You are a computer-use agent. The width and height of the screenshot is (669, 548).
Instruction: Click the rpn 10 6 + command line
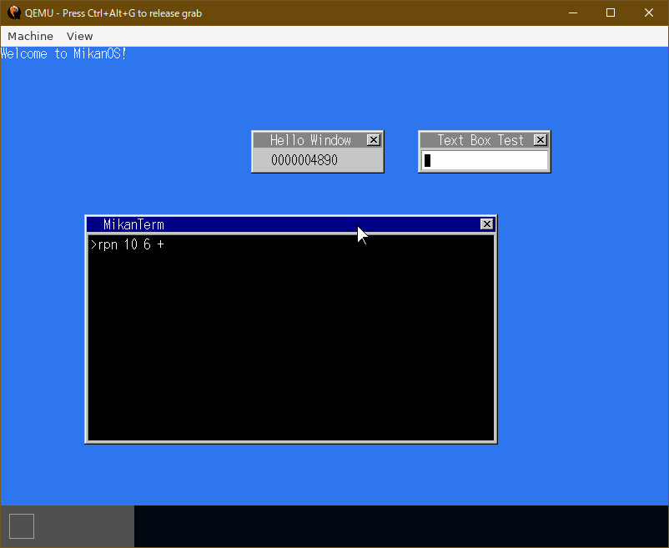click(127, 244)
